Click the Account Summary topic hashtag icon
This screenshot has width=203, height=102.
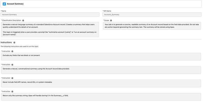click(x=4, y=4)
